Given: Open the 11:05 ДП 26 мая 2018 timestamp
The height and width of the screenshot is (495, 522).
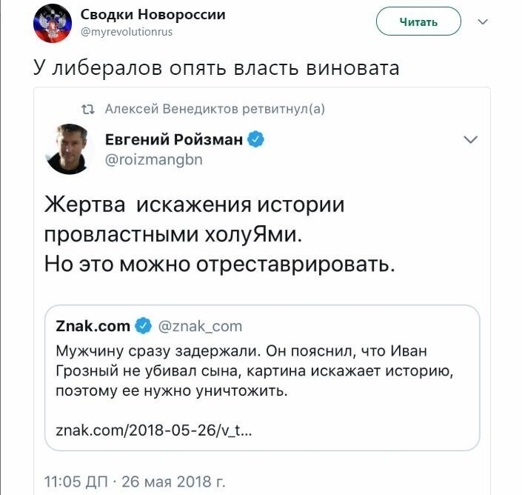Looking at the screenshot, I should point(135,482).
